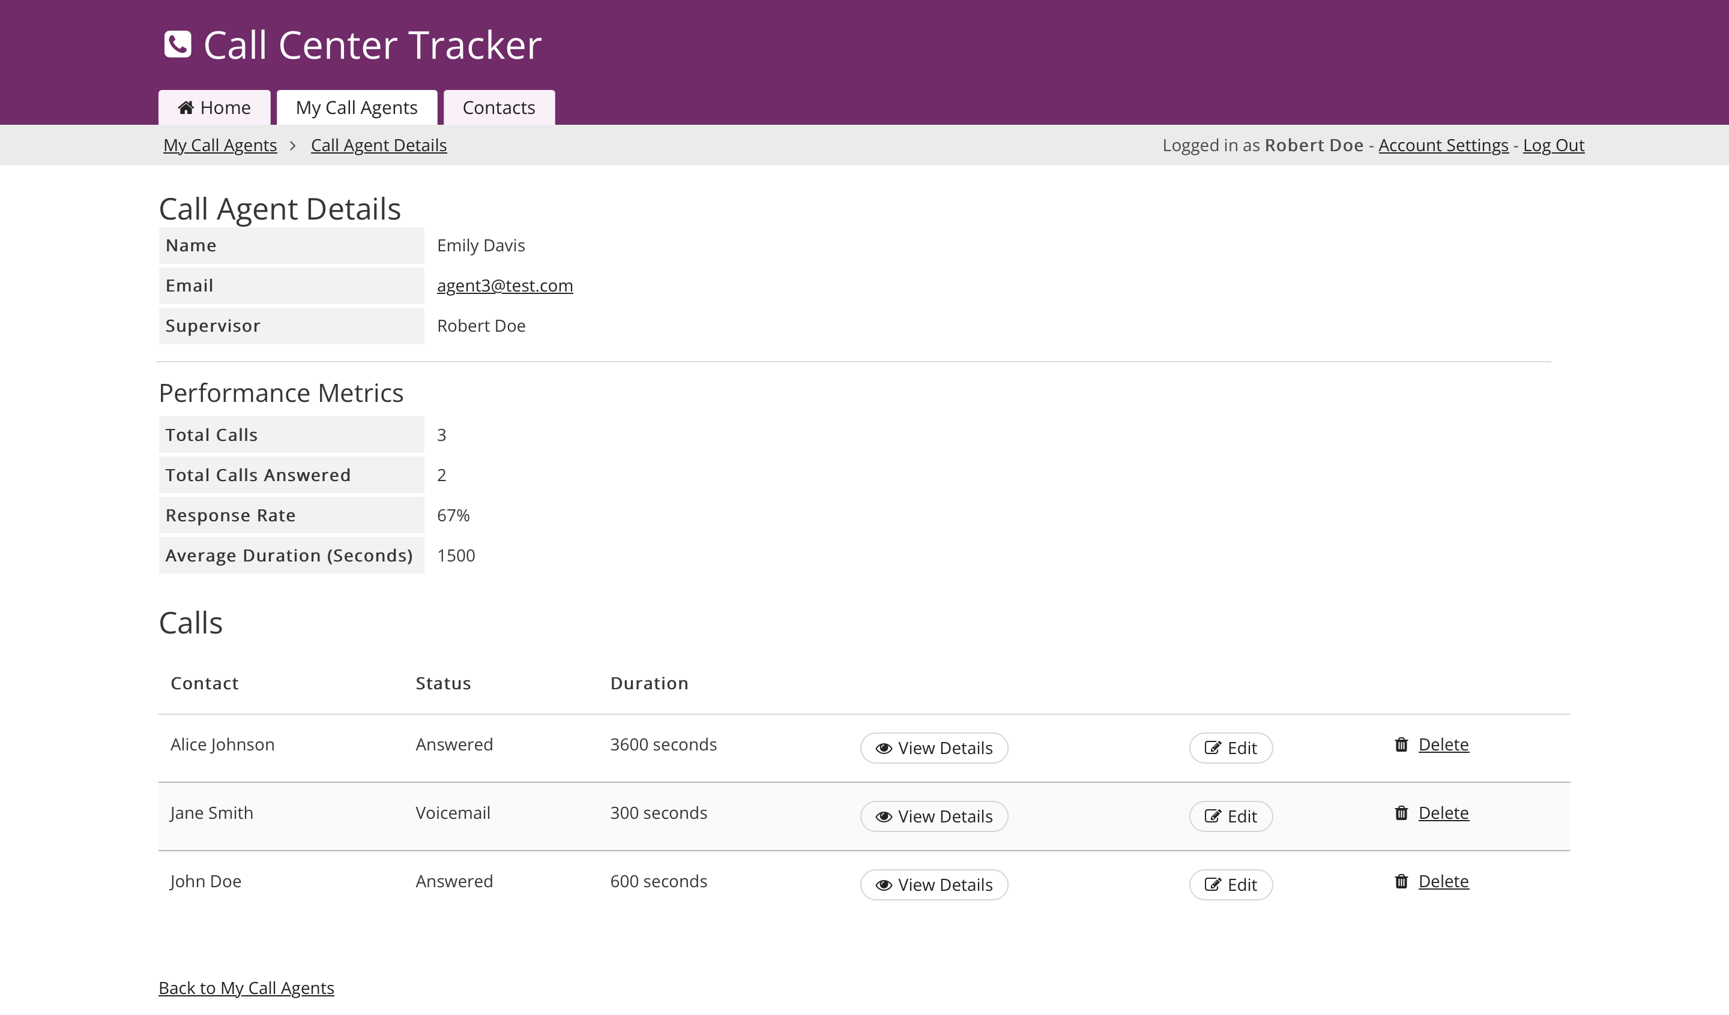Edit John Doe's call record
The image size is (1729, 1015).
click(x=1230, y=885)
